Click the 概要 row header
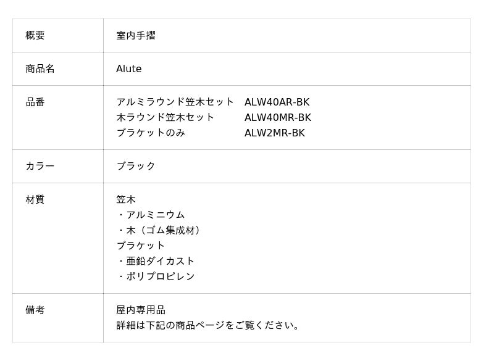The width and height of the screenshot is (494, 361). tap(35, 35)
